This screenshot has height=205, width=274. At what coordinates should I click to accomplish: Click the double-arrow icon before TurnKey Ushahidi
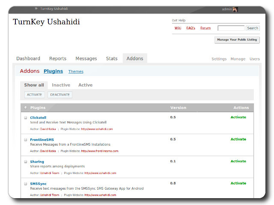pos(36,9)
